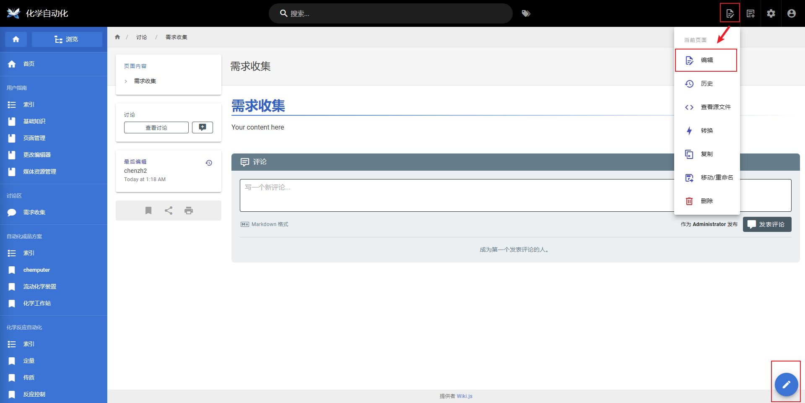This screenshot has width=805, height=403.
Task: Open the Wiki.js link in footer
Action: (x=465, y=396)
